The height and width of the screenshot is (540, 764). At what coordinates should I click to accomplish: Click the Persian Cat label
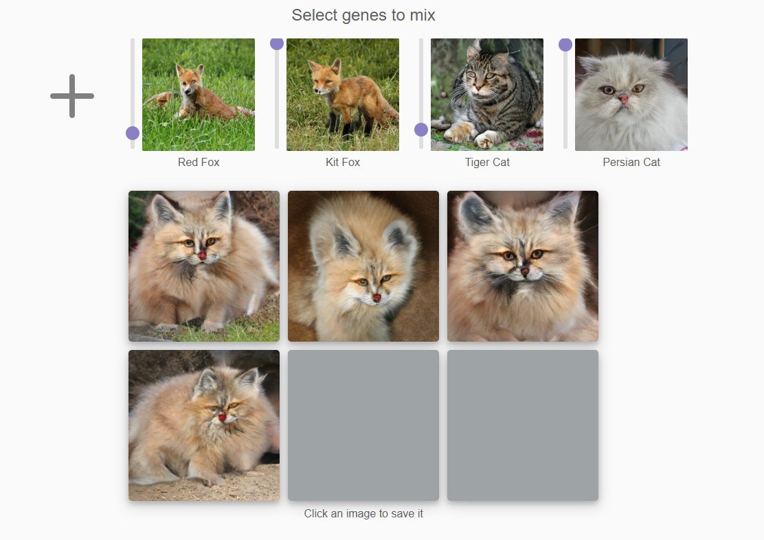[631, 162]
